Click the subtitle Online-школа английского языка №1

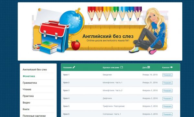[108, 41]
